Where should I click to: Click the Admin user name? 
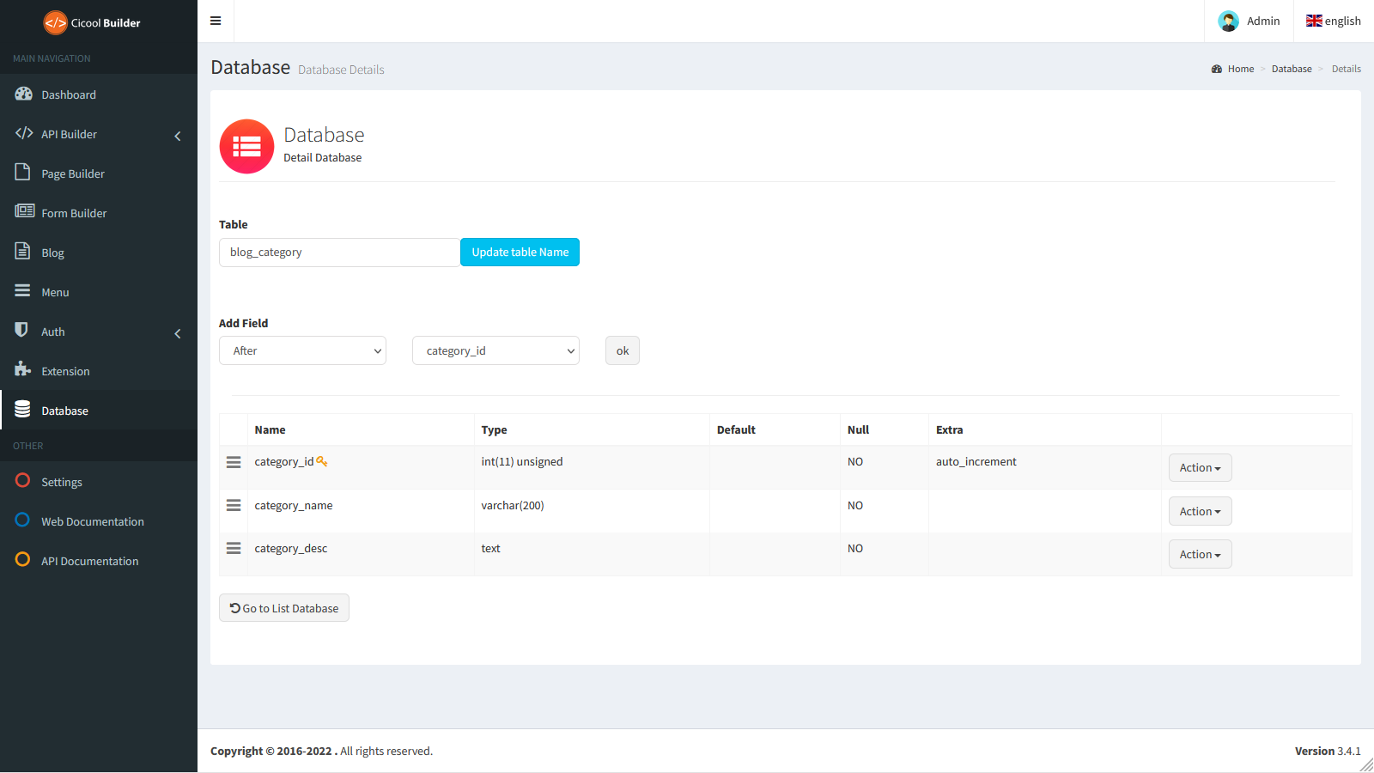[1263, 21]
